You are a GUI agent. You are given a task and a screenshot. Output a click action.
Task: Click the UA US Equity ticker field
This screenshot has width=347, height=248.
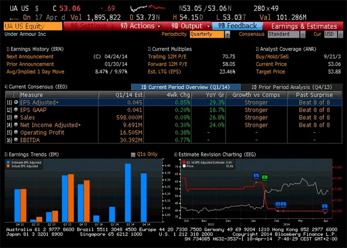point(33,26)
